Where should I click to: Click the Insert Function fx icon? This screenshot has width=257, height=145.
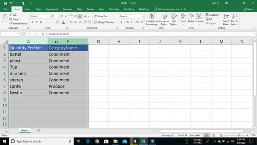(x=43, y=34)
